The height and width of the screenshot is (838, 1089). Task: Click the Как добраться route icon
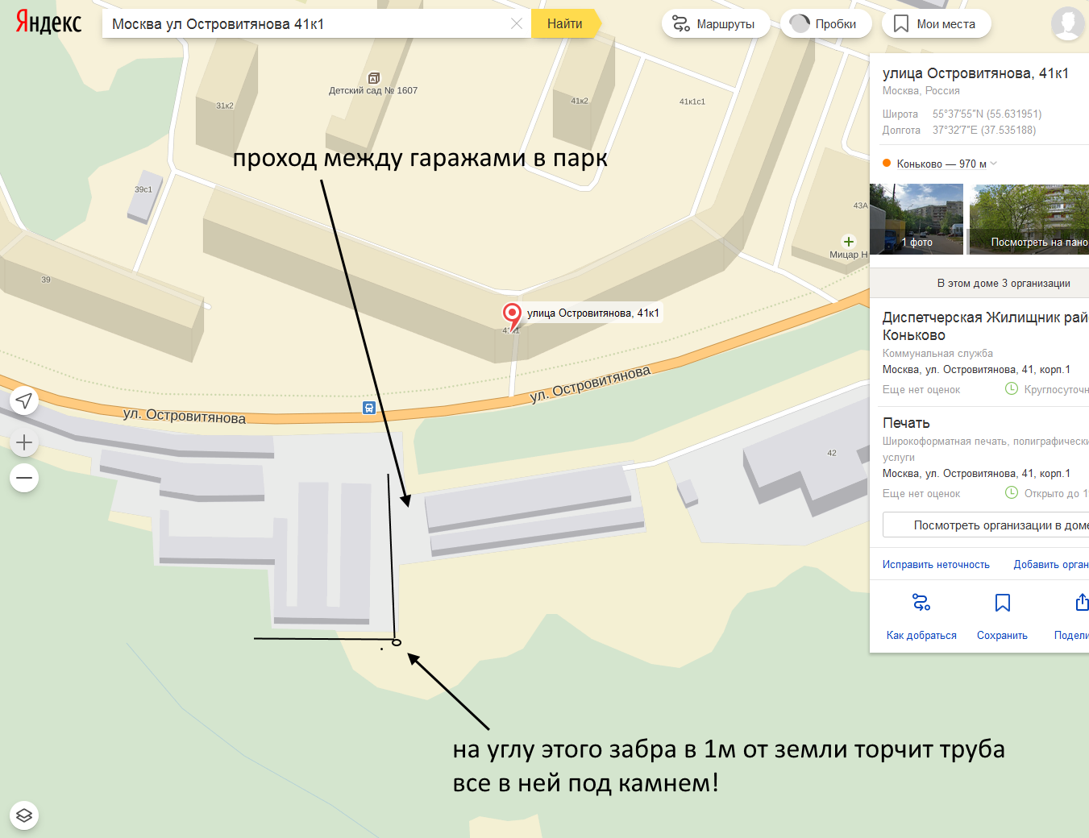click(x=921, y=603)
